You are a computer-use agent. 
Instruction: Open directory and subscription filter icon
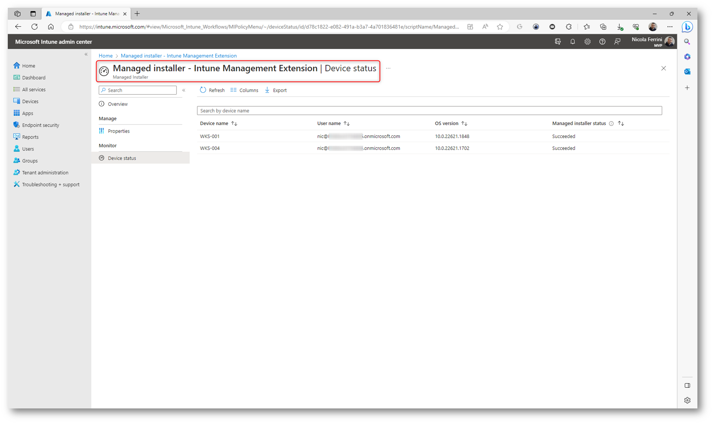[x=558, y=42]
